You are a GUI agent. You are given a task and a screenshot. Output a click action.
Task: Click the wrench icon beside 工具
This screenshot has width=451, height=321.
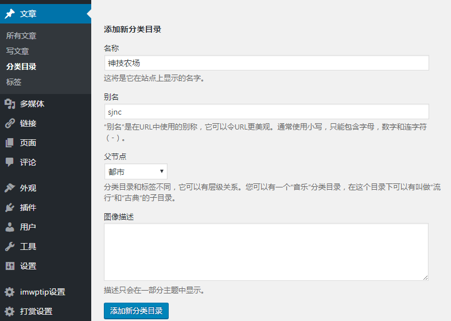tap(10, 246)
